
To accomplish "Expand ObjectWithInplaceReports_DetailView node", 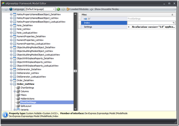I will click(x=11, y=58).
